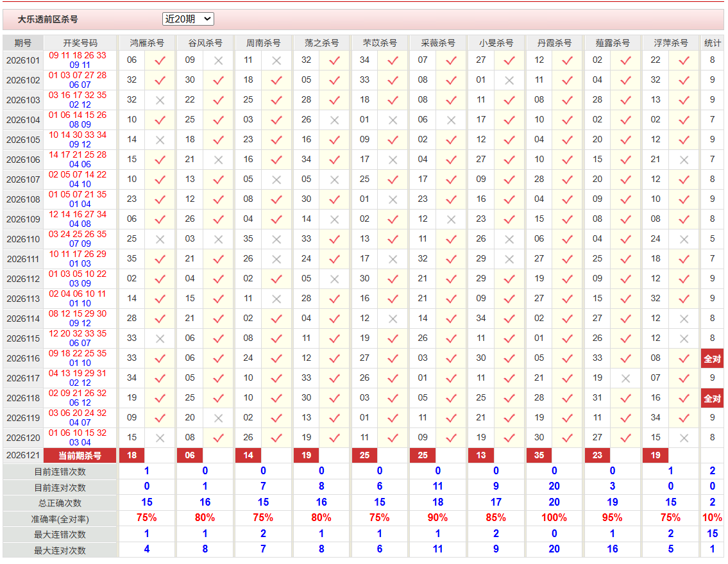Image resolution: width=728 pixels, height=564 pixels.
Task: Click the cross mark for 鸿雁杀号 in row 2026105
Action: (x=160, y=140)
